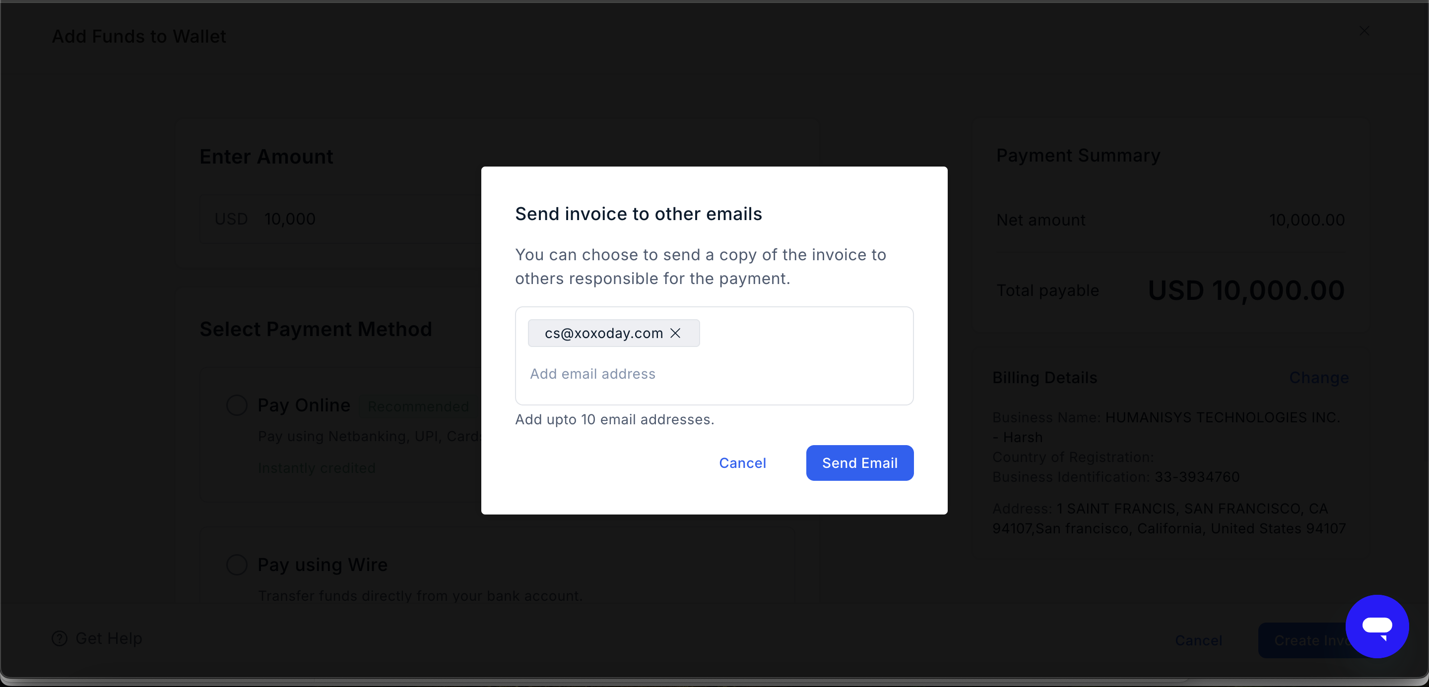Close the Add Funds to Wallet window

pos(1364,31)
